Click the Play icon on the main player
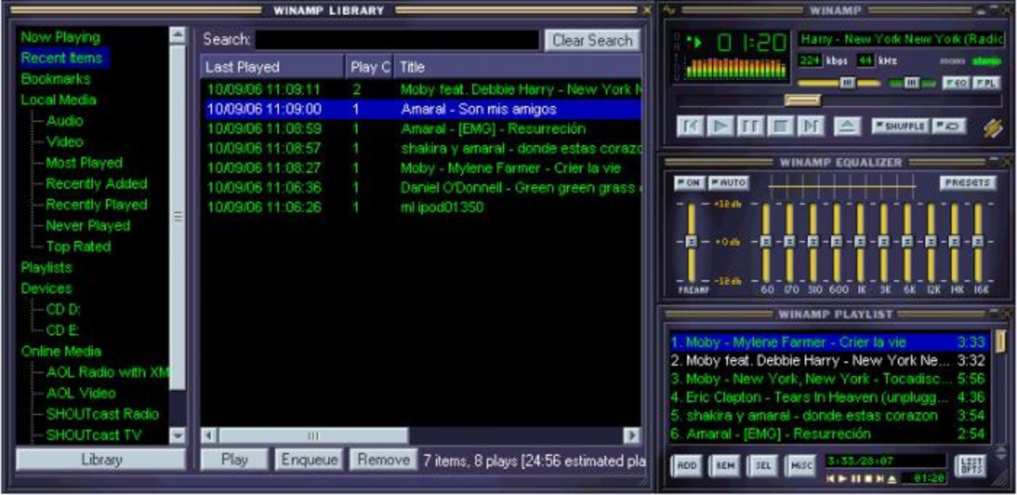Screen dimensions: 1017x495 click(721, 125)
